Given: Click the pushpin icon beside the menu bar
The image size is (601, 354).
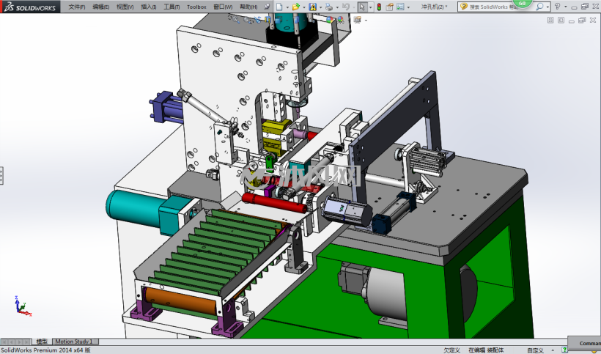Looking at the screenshot, I should pos(267,7).
